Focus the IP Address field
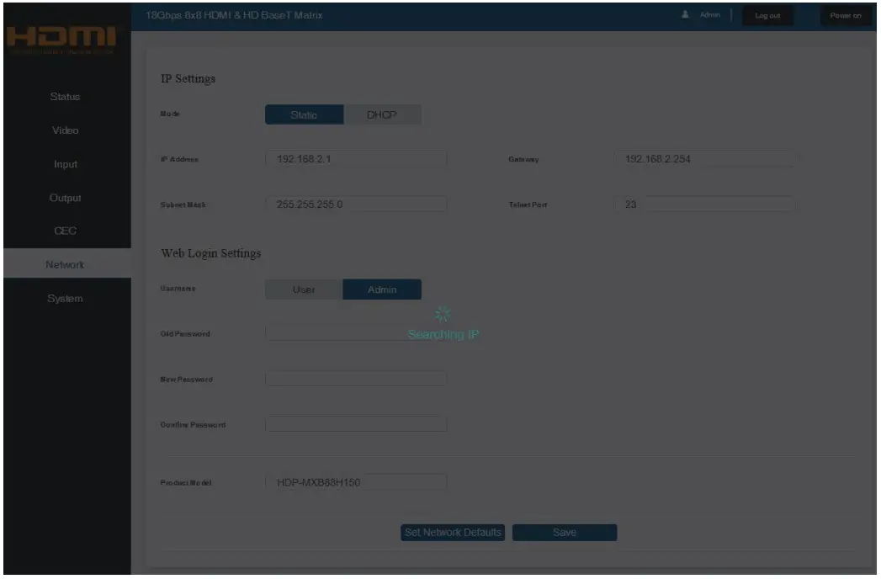 coord(356,159)
